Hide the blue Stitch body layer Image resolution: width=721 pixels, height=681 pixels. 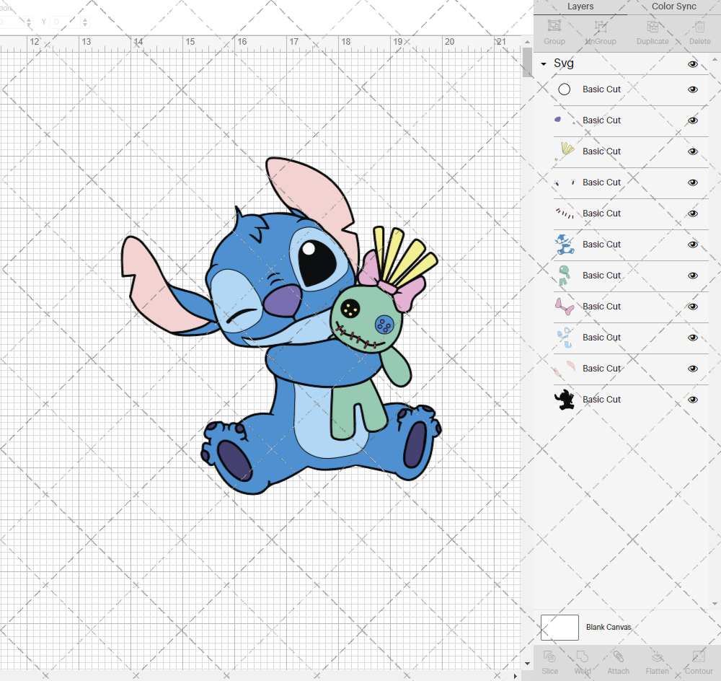coord(692,245)
